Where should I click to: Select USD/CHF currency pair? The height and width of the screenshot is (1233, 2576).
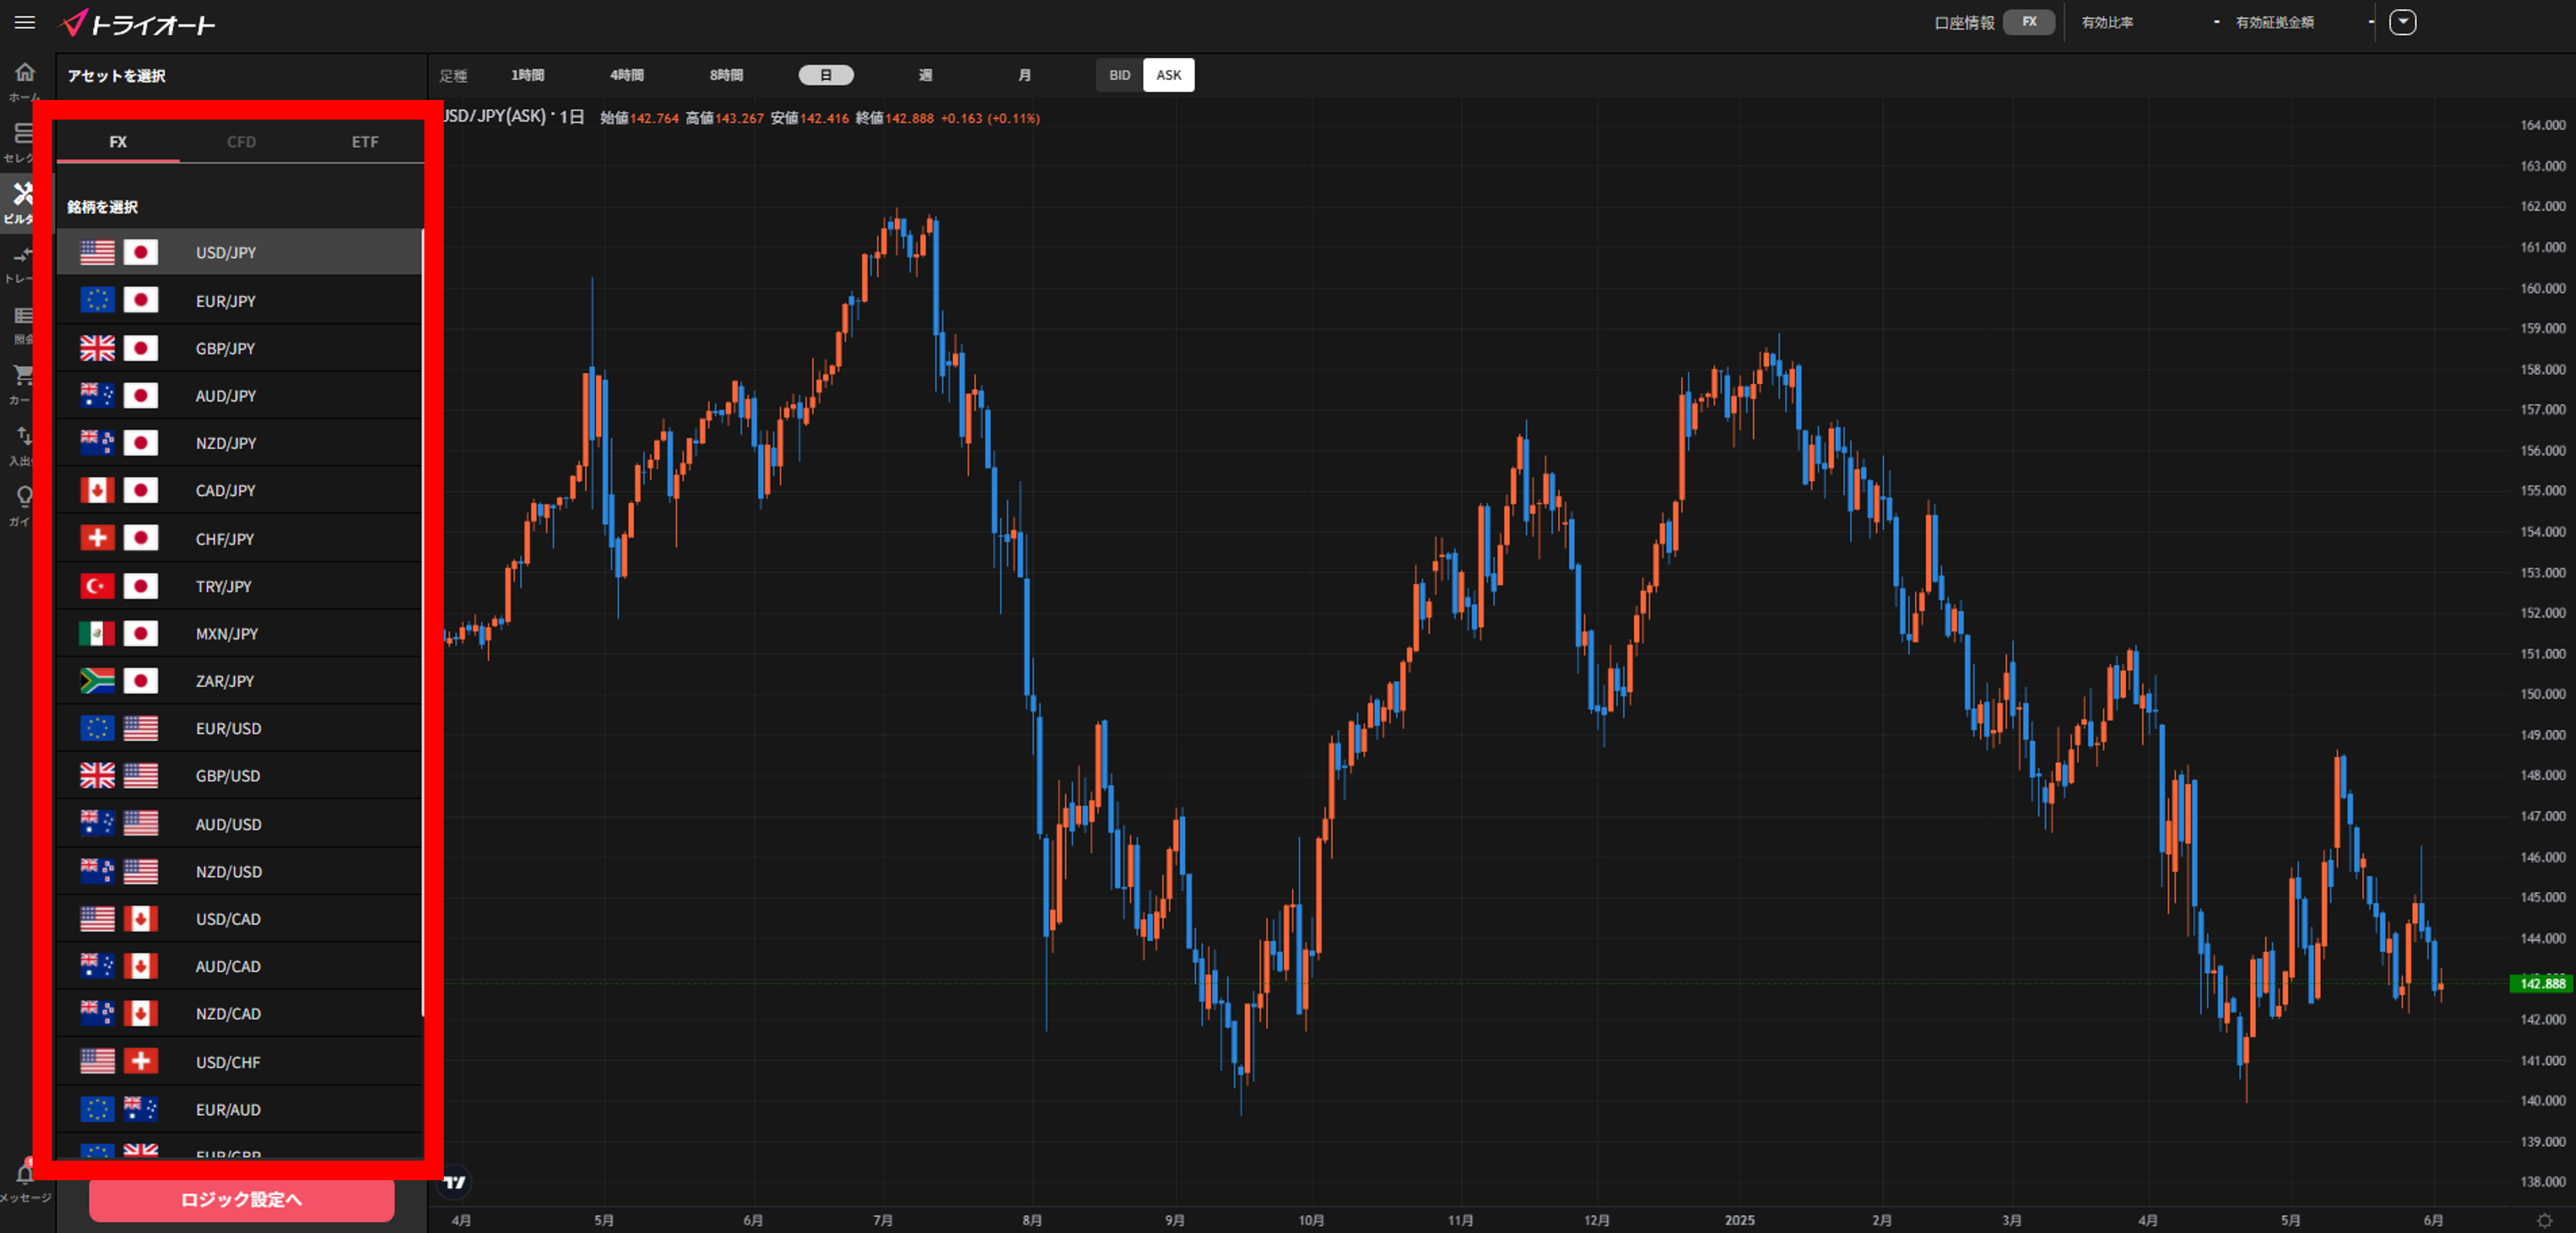coord(239,1061)
